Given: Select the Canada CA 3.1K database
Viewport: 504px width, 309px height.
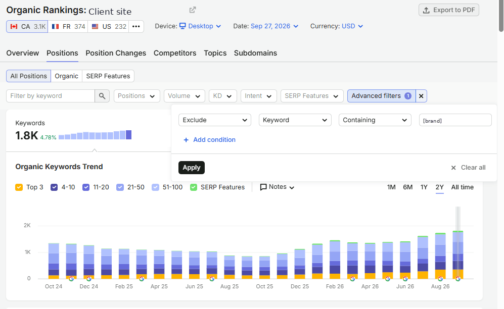Looking at the screenshot, I should pyautogui.click(x=27, y=26).
